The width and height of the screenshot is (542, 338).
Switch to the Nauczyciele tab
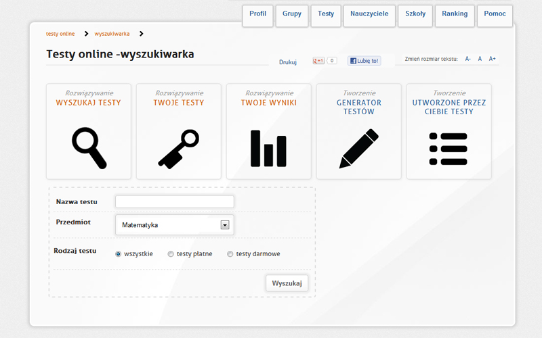click(369, 16)
